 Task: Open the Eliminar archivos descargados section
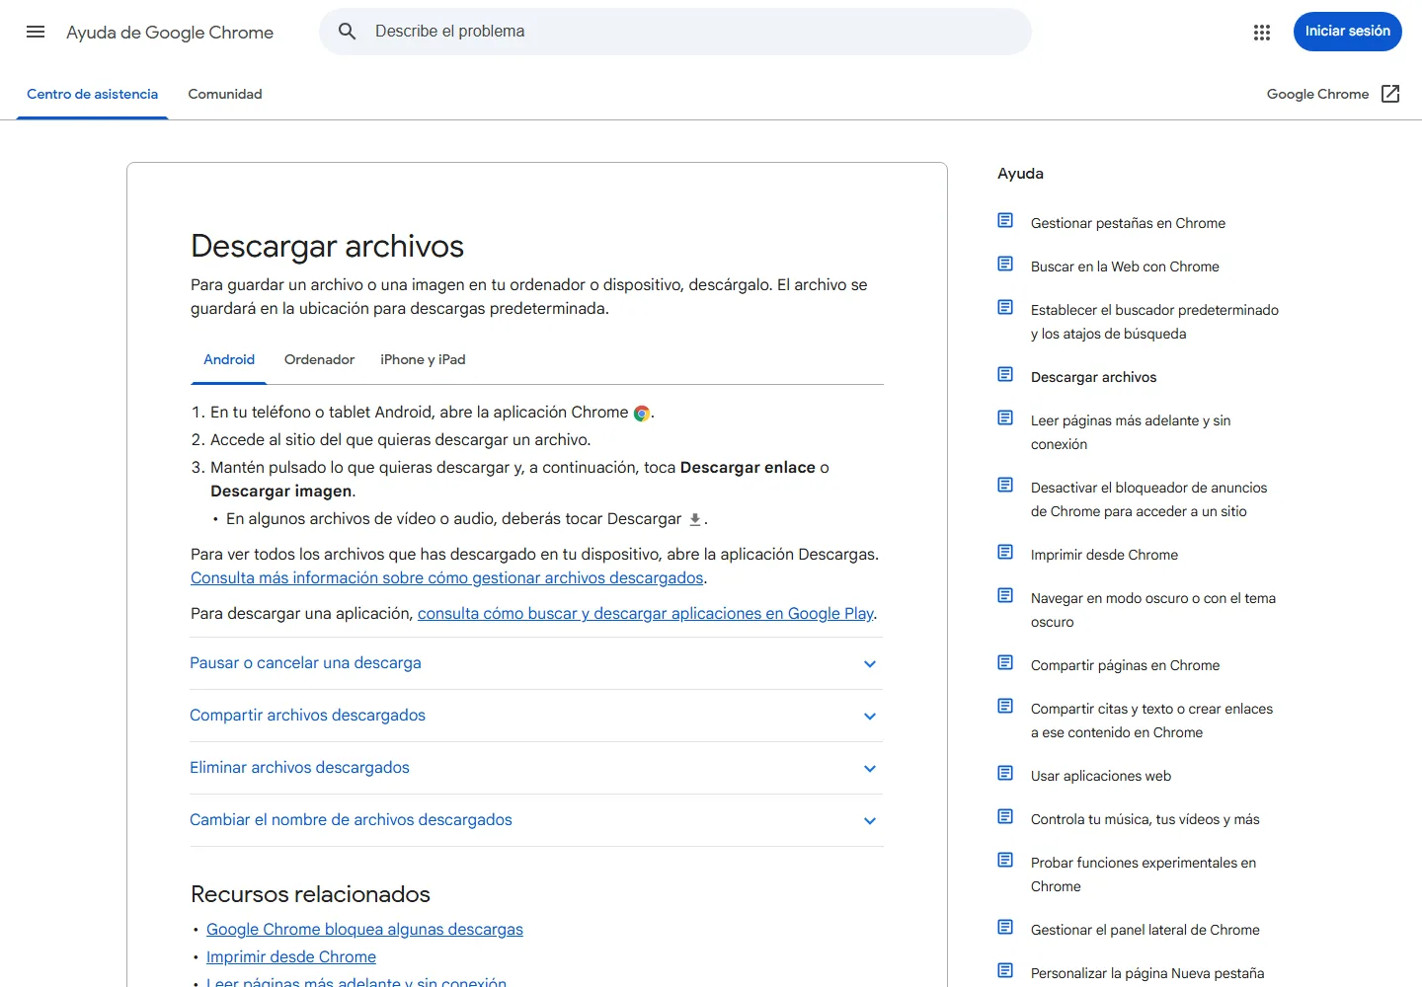click(536, 768)
